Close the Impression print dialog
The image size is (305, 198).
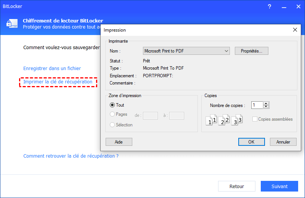click(295, 30)
